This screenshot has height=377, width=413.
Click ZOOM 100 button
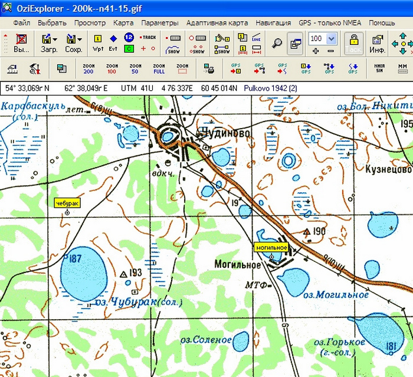click(112, 69)
